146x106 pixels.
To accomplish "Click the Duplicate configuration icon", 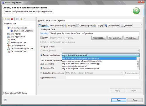I will coord(8,19).
